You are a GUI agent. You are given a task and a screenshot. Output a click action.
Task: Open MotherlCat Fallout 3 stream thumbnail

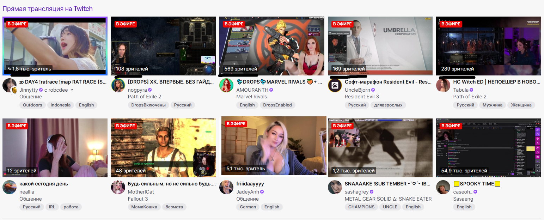pyautogui.click(x=163, y=148)
